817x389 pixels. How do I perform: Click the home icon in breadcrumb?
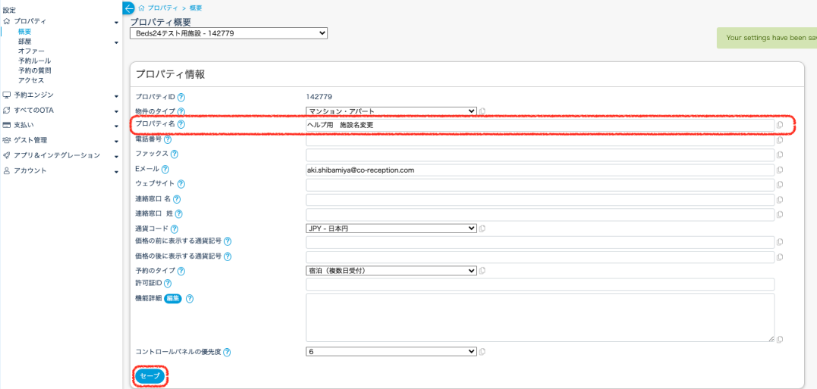tap(141, 8)
